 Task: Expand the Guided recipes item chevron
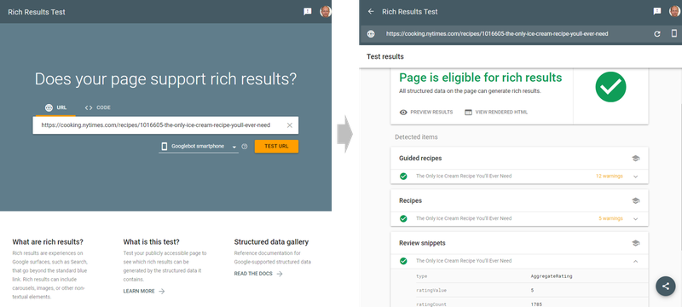click(x=635, y=177)
